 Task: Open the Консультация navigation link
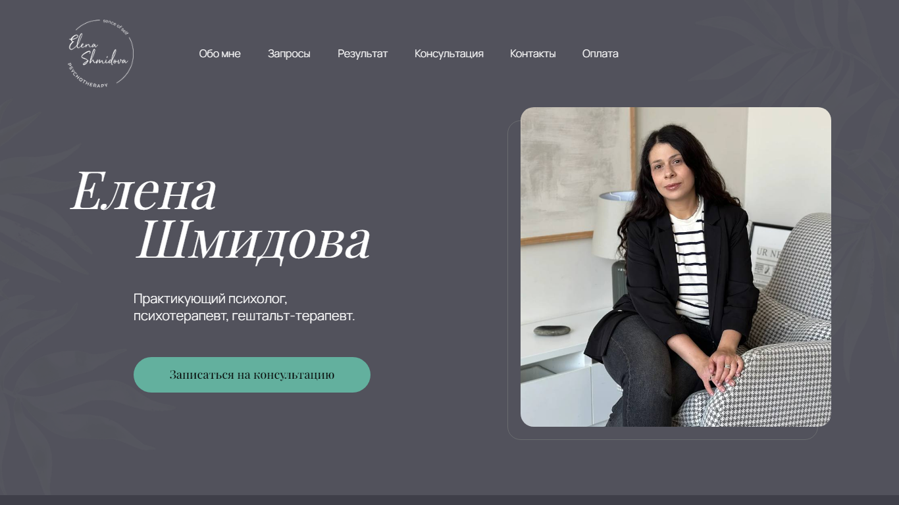coord(449,54)
